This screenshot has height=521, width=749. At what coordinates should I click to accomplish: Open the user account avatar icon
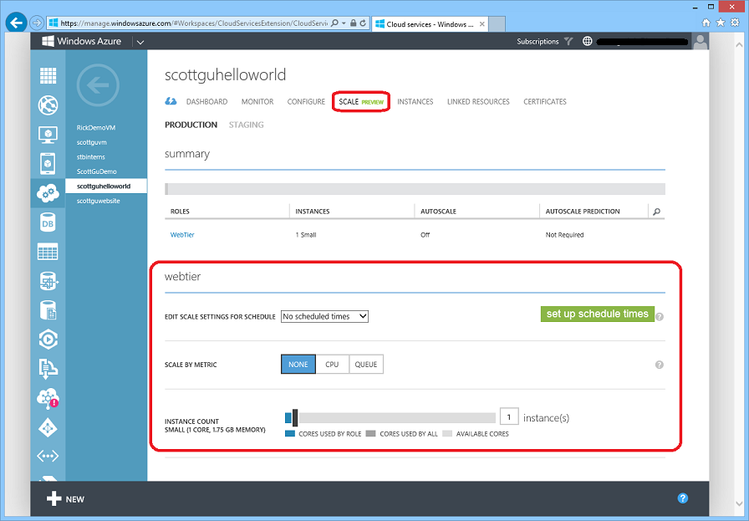pyautogui.click(x=701, y=42)
